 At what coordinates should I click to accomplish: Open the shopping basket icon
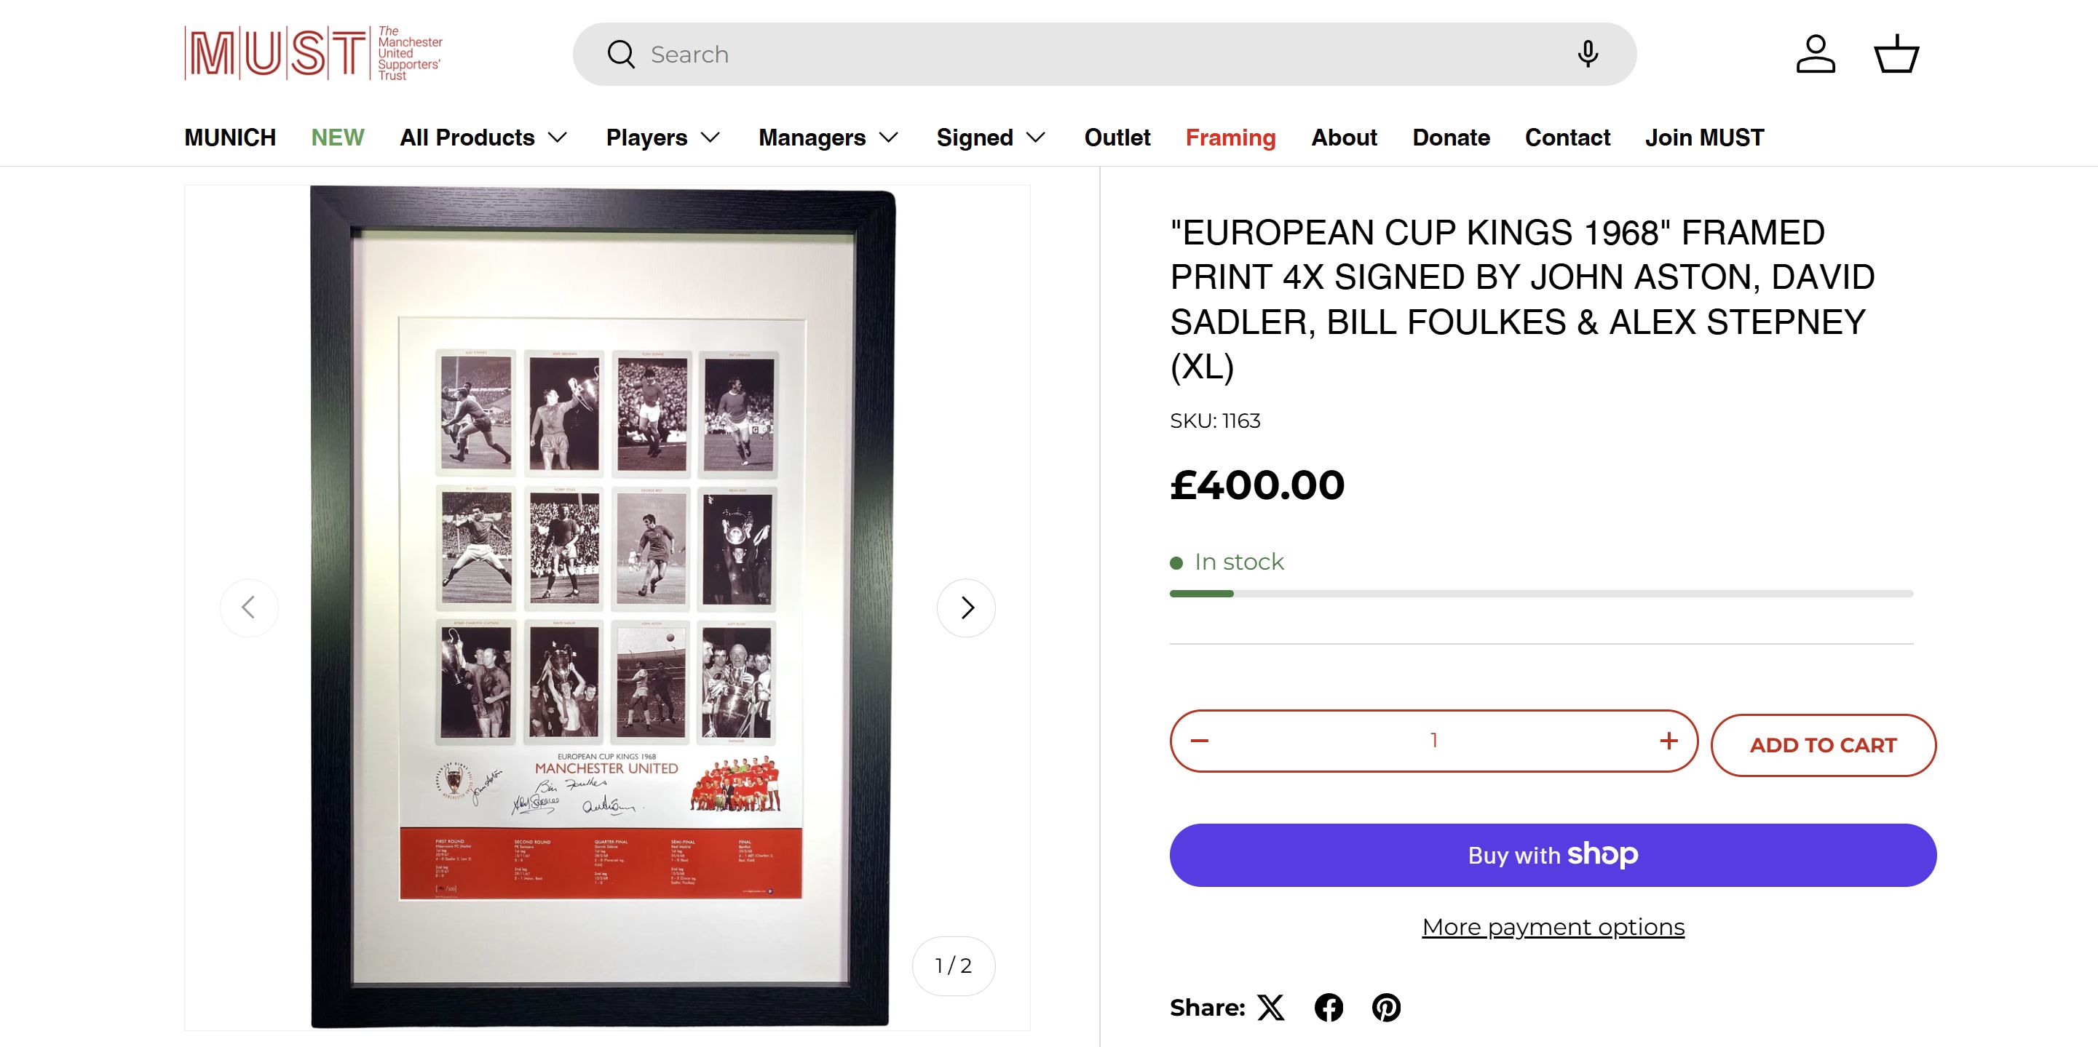point(1897,55)
